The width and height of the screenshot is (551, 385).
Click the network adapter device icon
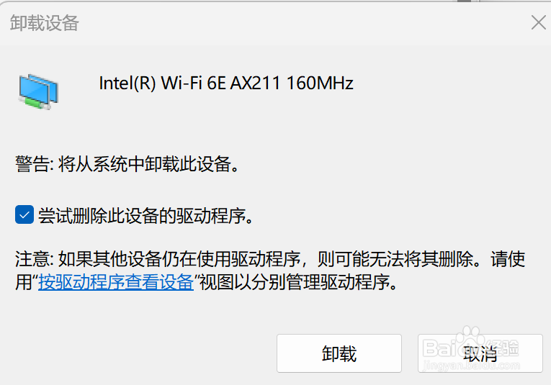point(38,89)
